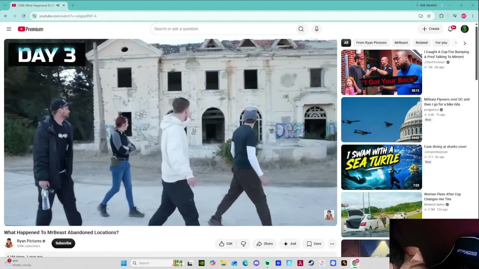Go back to the previous page
479x269 pixels.
[x=6, y=16]
